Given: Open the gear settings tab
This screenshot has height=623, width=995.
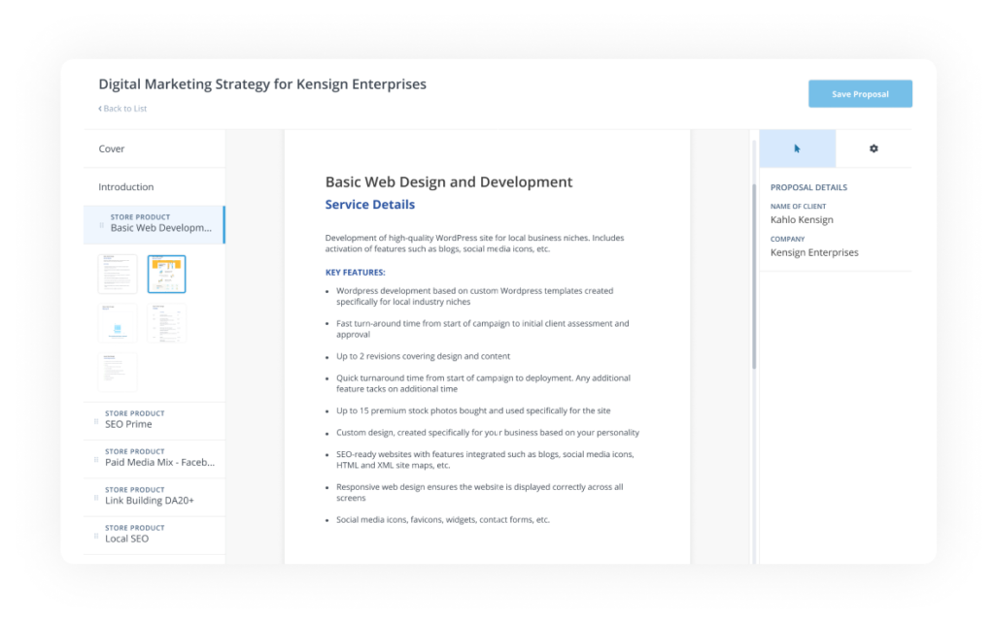Looking at the screenshot, I should 873,148.
